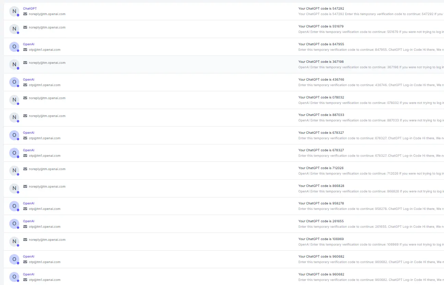Open email 'Your ChatGPT code is 436746'
Image resolution: width=444 pixels, height=285 pixels.
(x=321, y=80)
